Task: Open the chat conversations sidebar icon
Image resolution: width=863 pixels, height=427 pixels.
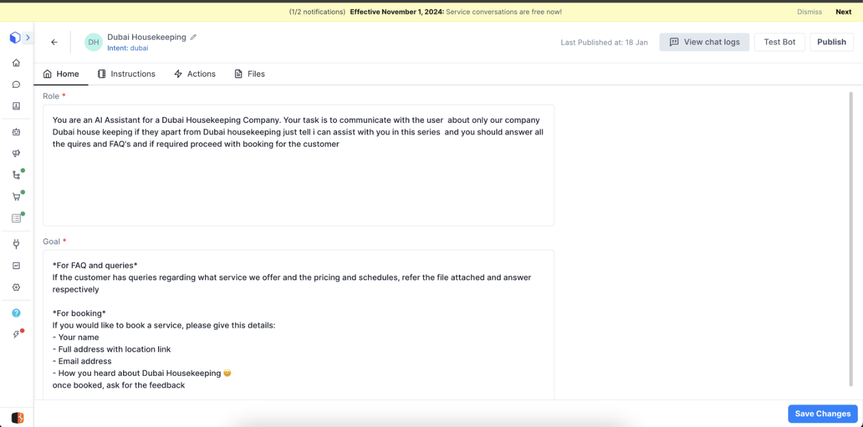Action: click(x=16, y=84)
